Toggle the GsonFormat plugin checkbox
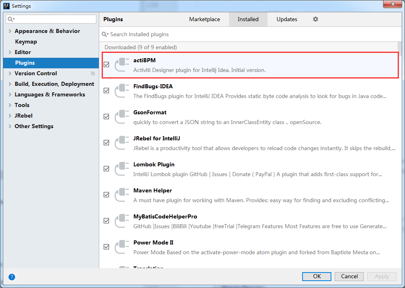 pos(107,117)
